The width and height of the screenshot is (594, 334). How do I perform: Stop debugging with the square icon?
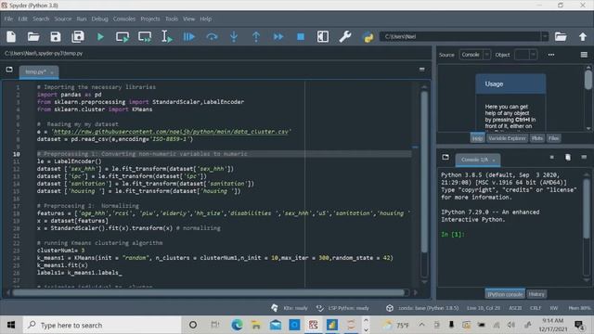301,37
